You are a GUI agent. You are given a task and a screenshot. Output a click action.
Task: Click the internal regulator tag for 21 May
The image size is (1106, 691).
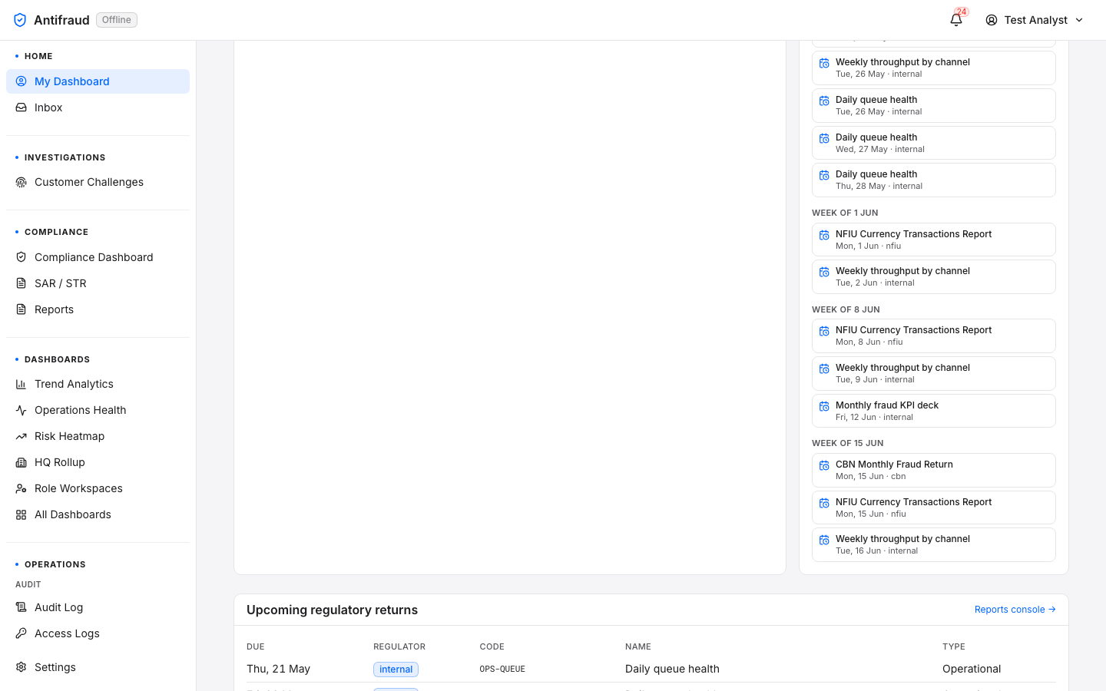(x=396, y=670)
